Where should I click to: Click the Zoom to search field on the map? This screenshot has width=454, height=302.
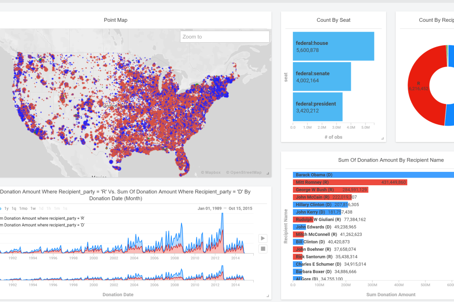(224, 36)
